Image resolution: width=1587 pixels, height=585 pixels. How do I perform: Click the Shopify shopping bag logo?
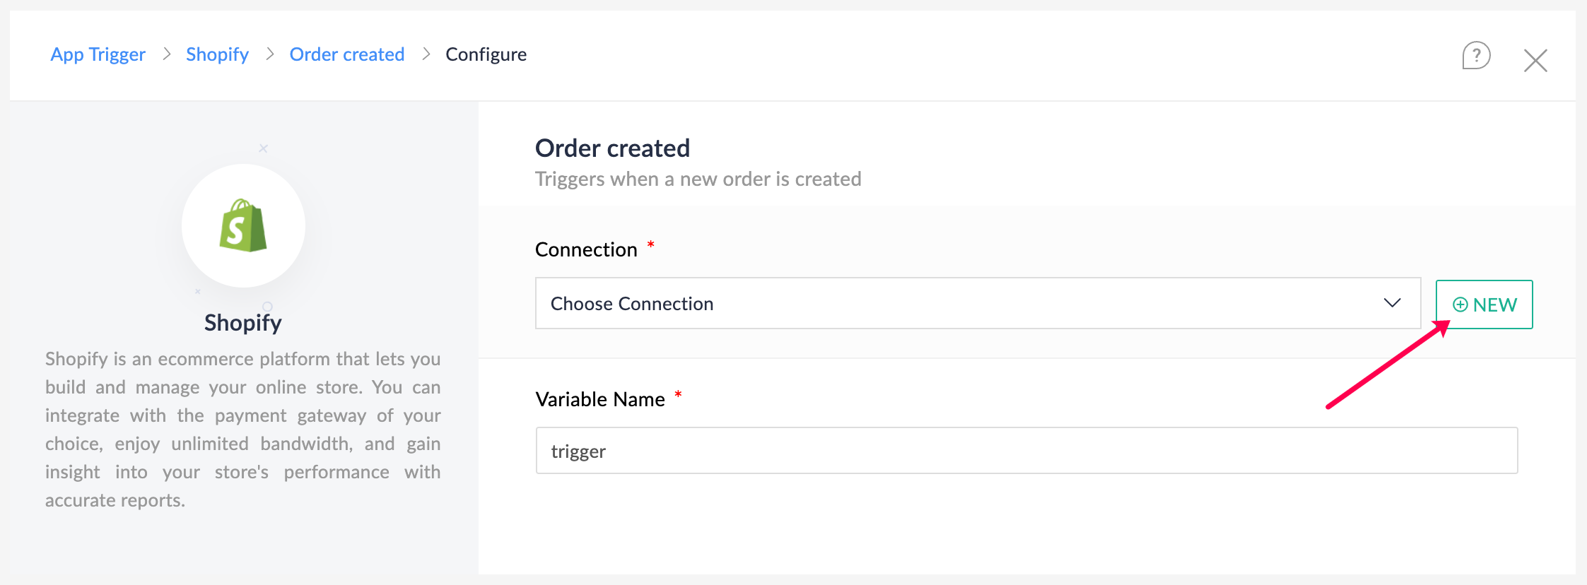[x=243, y=226]
